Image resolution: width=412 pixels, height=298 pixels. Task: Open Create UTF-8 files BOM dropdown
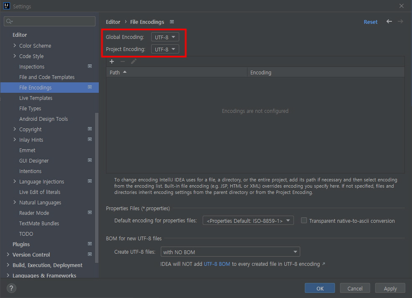tap(230, 252)
